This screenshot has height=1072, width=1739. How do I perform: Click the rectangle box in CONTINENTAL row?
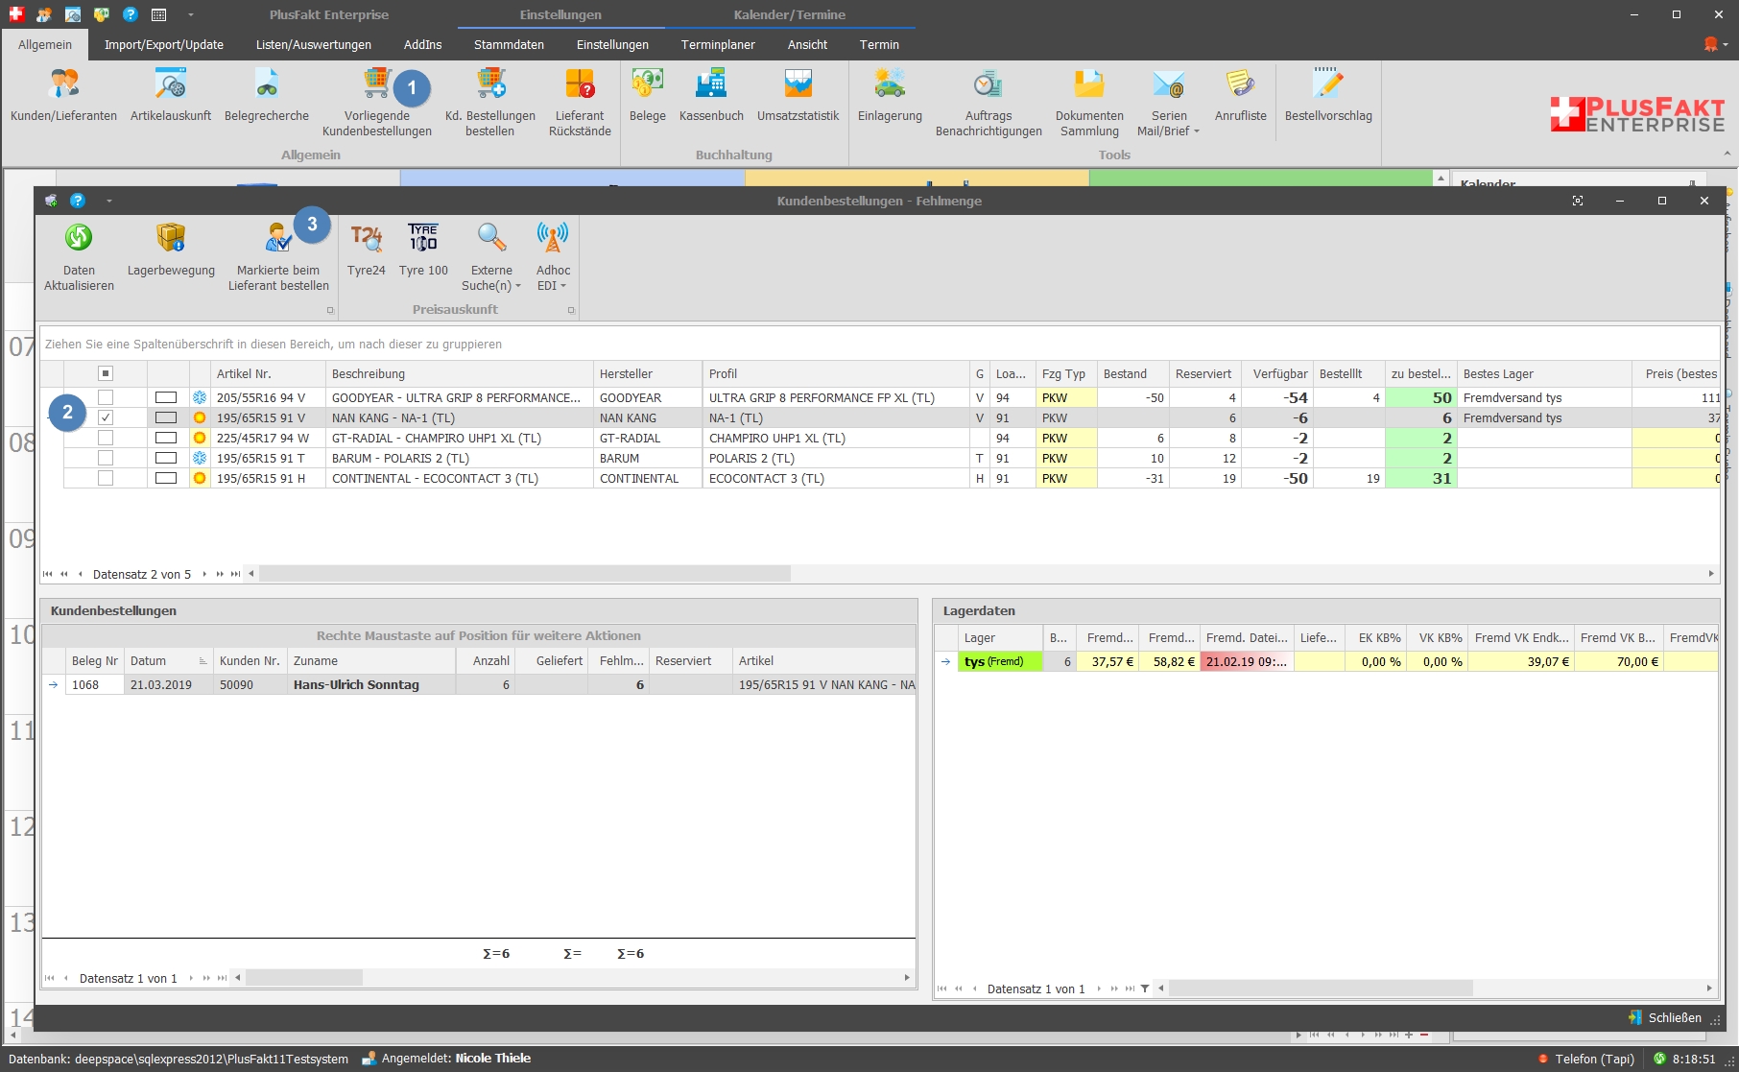166,478
